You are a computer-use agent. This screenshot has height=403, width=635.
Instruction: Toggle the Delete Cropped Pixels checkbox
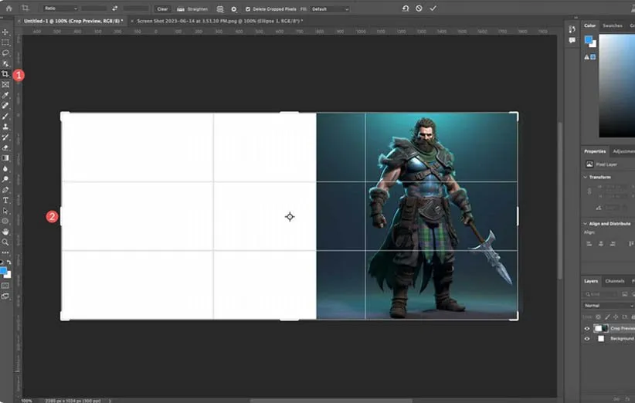[x=247, y=8]
